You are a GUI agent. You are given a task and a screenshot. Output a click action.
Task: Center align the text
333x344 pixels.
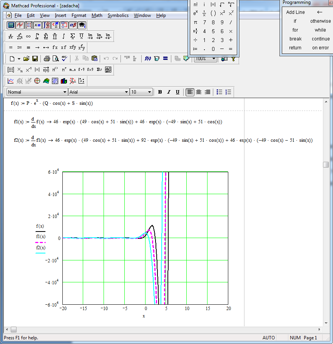pyautogui.click(x=199, y=92)
